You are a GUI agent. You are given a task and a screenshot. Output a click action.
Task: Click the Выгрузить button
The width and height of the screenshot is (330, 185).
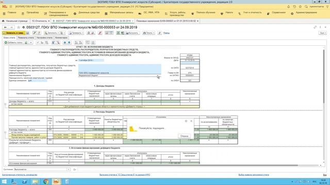tap(132, 33)
